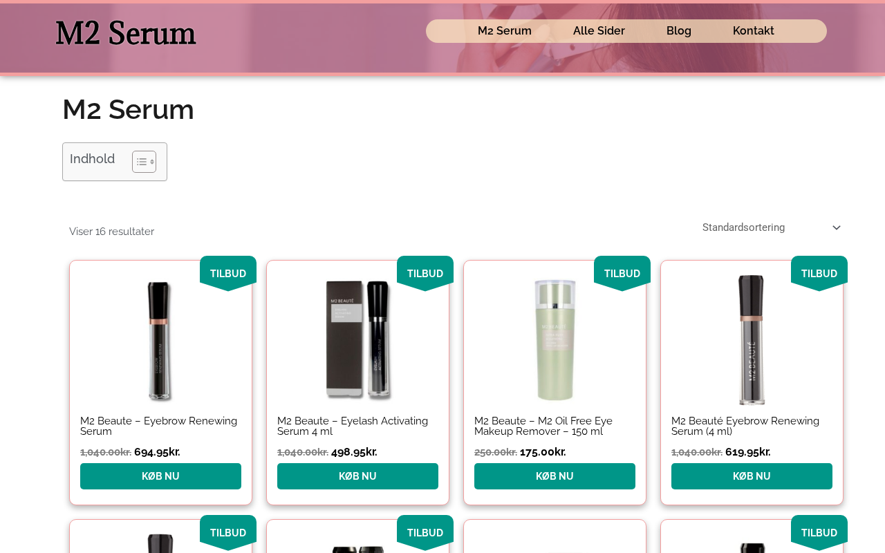Viewport: 885px width, 553px height.
Task: Open the M2 Serum menu item
Action: click(505, 31)
